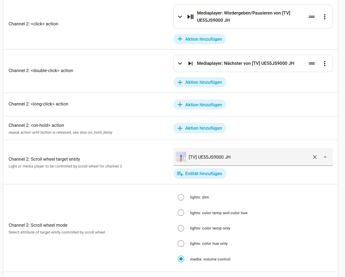This screenshot has width=345, height=277.
Task: Select 'media: volume control' radio button
Action: tap(181, 259)
